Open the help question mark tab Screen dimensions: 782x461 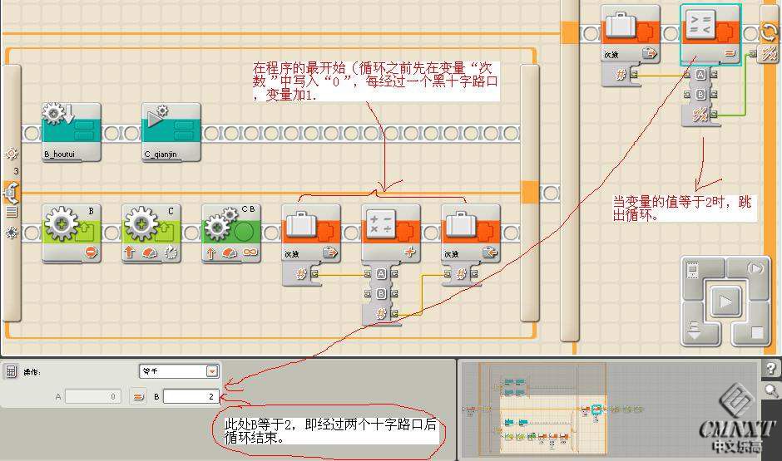click(x=771, y=369)
